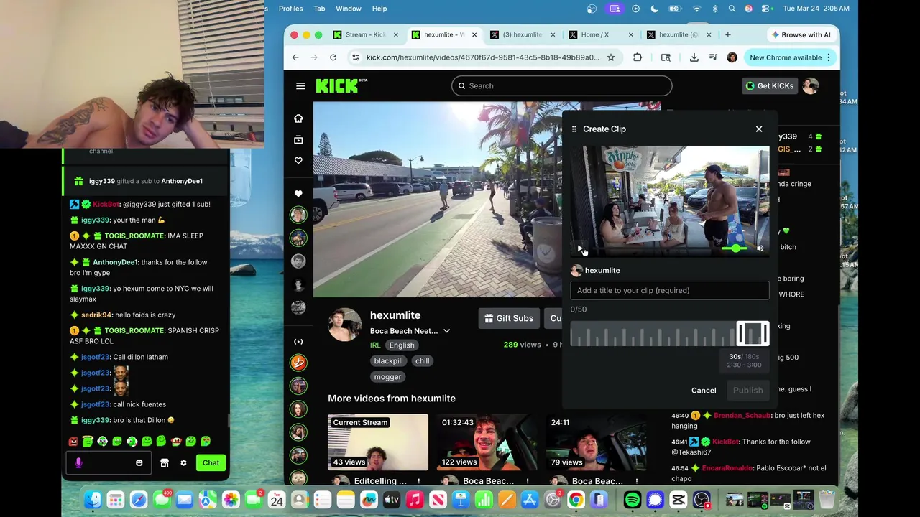Go to Kick home via logo

coord(341,85)
